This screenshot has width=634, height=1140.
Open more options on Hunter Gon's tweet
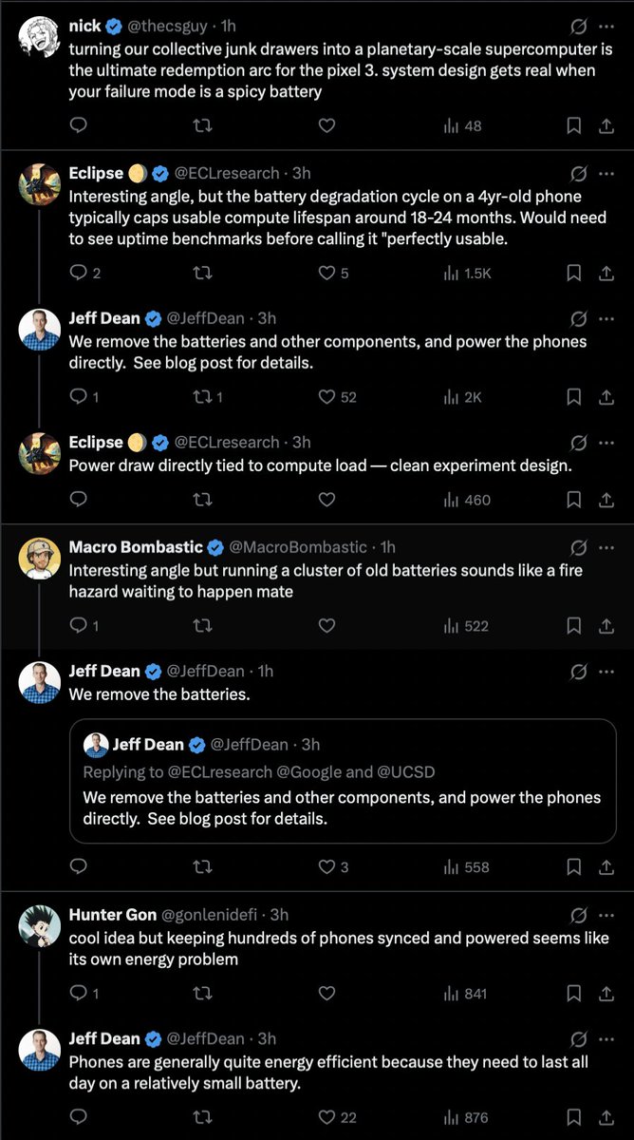[x=606, y=915]
